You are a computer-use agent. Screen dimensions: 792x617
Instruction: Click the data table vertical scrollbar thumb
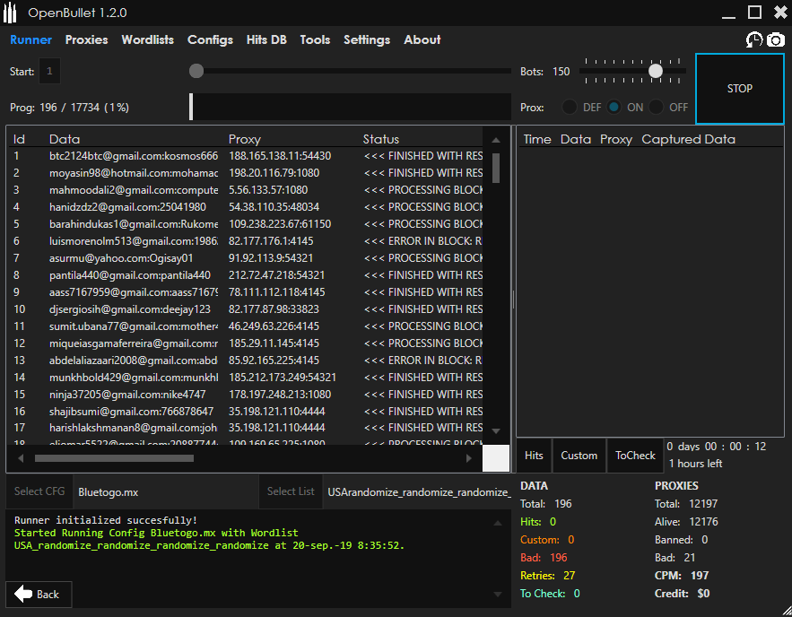tap(496, 168)
